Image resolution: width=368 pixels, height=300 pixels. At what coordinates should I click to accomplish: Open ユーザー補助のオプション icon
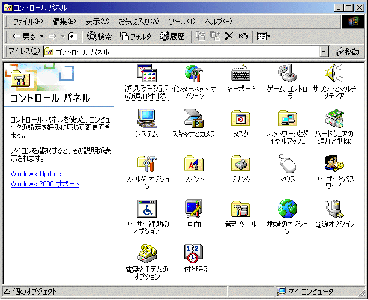[147, 209]
